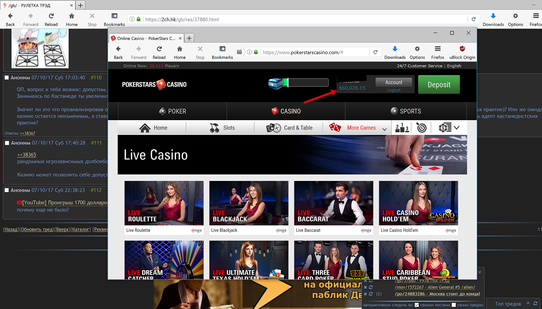Viewport: 542px width, 309px height.
Task: Expand the Топ тредов panel
Action: pos(528,304)
